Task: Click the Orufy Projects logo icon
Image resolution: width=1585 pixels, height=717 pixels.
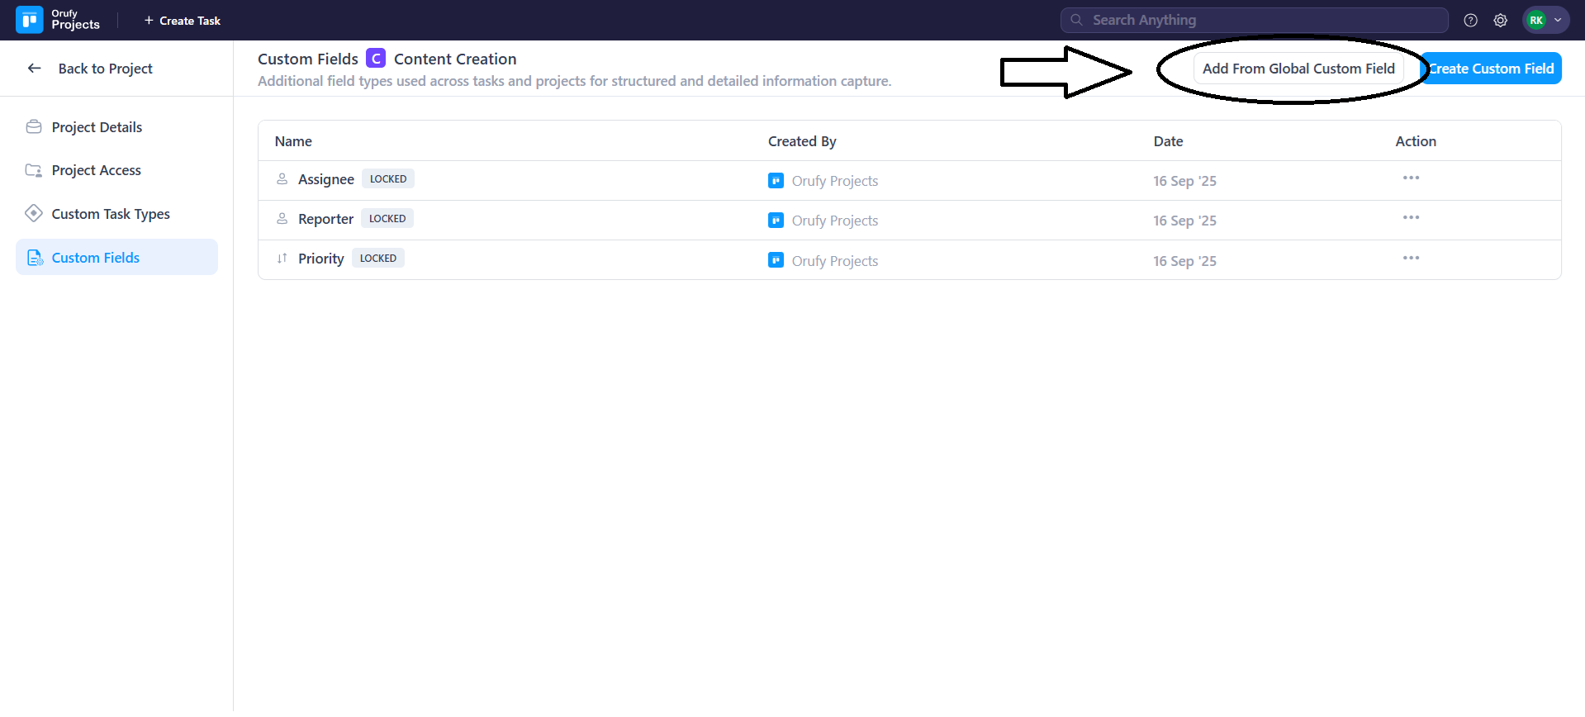Action: pos(29,20)
